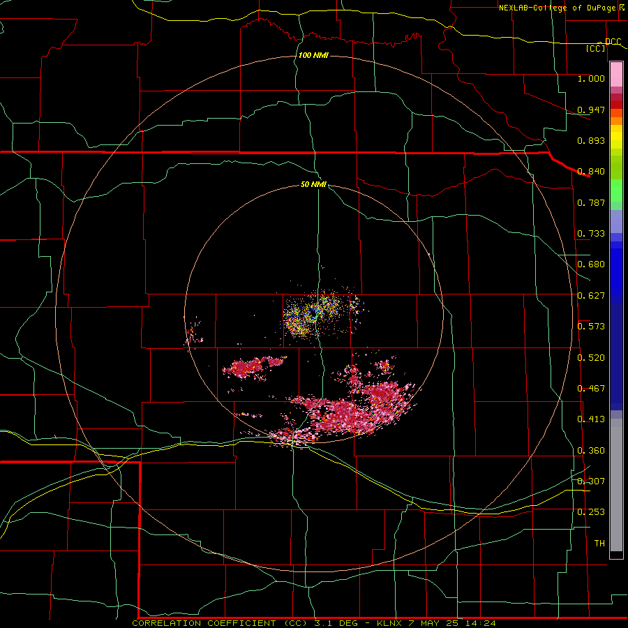Click the multicolored clutter echo at radar center
The image size is (628, 628).
[x=316, y=313]
